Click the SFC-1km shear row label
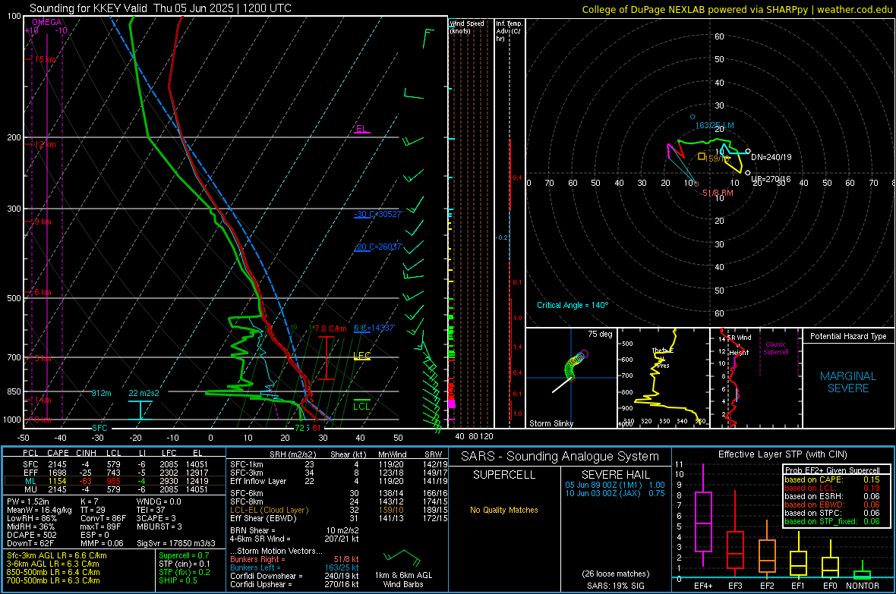The width and height of the screenshot is (896, 594). tap(247, 464)
